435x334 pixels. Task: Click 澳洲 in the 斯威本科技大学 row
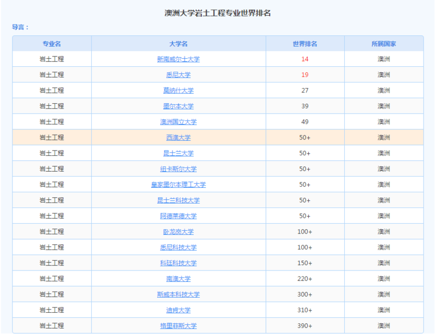pyautogui.click(x=384, y=294)
